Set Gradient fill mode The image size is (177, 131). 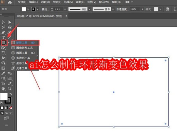[x=6, y=108]
